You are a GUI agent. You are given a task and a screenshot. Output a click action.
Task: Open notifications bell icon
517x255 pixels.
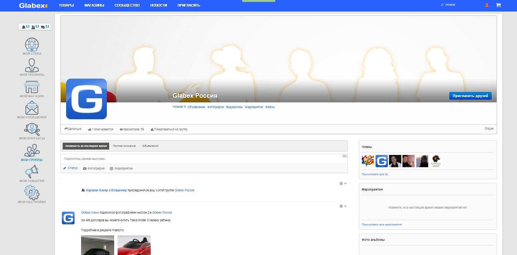coord(23,27)
